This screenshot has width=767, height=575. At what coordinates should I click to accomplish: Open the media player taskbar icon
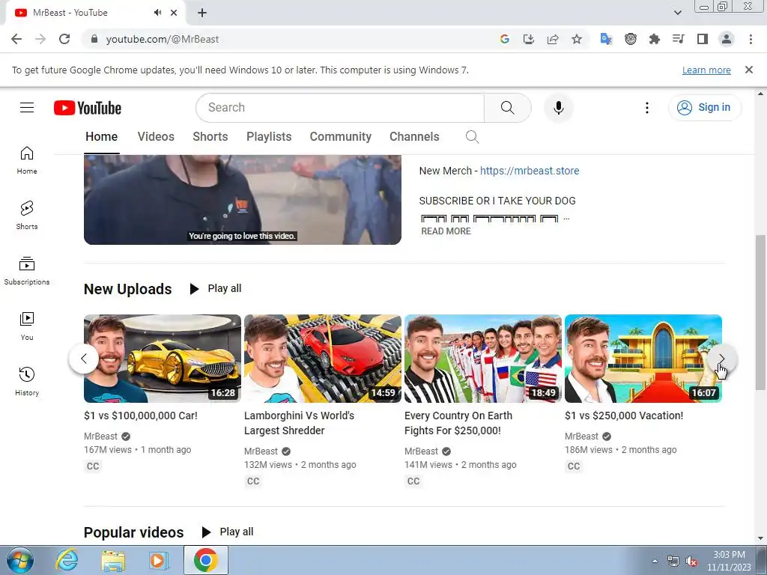(159, 560)
